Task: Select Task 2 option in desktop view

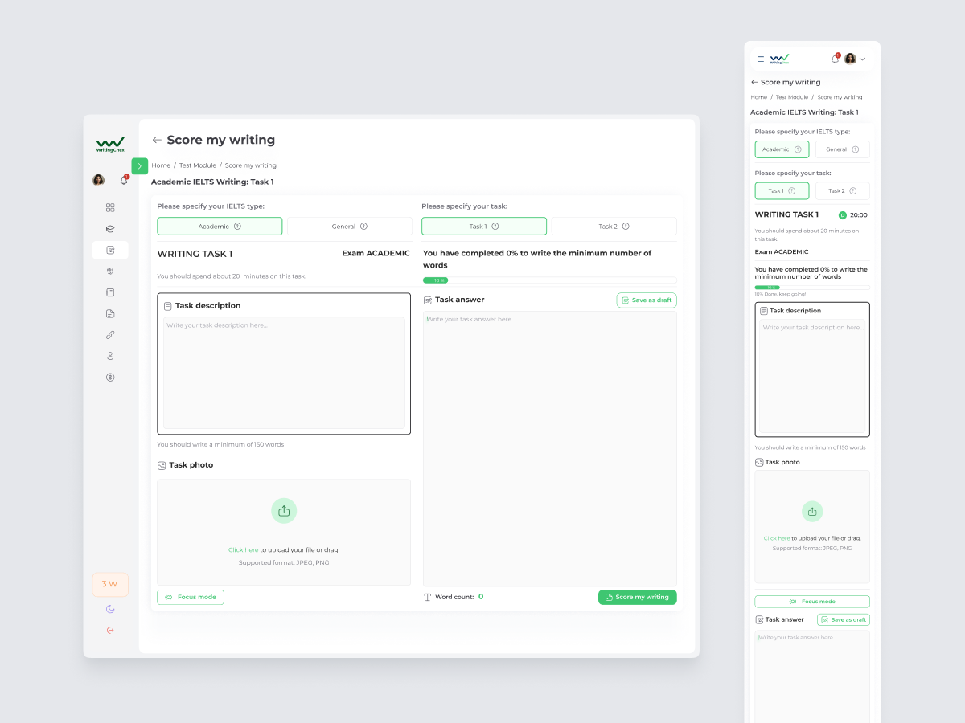Action: pyautogui.click(x=614, y=227)
